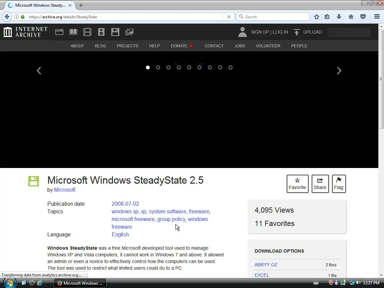Select the seventh carousel dot
384x288 pixels.
click(x=210, y=67)
